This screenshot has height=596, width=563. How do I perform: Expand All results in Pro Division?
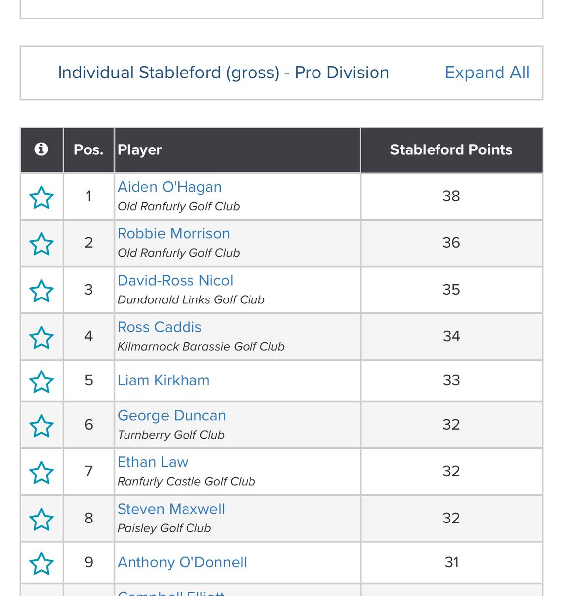487,73
